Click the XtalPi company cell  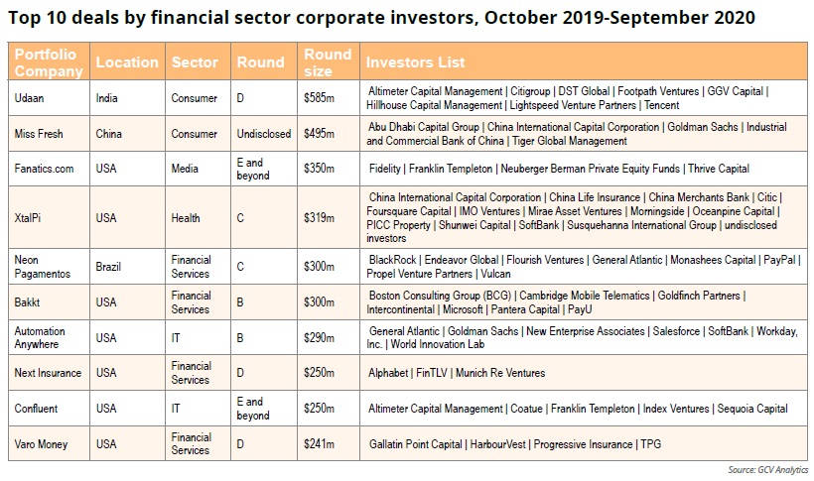coord(31,218)
